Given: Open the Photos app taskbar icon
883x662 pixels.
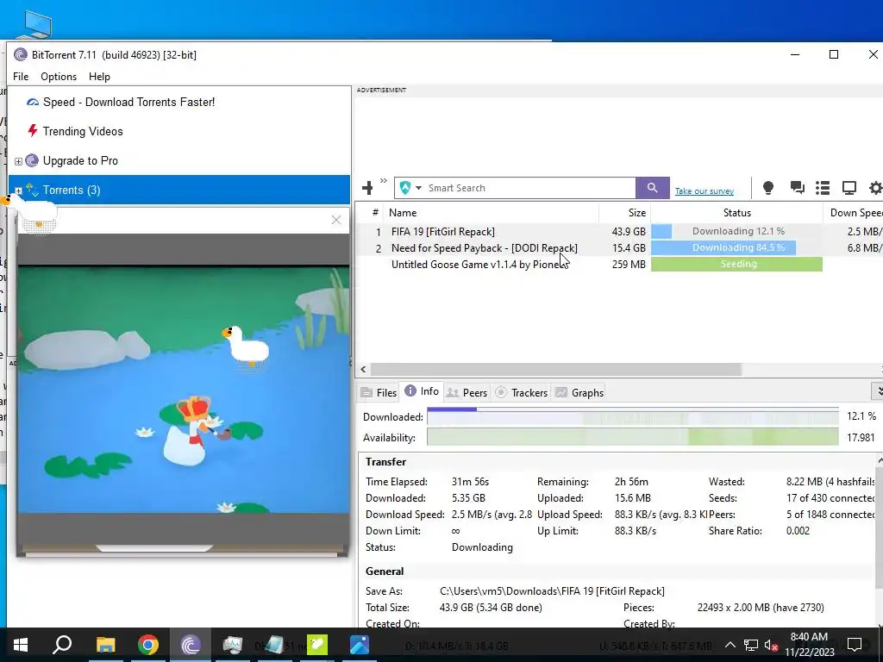Looking at the screenshot, I should pyautogui.click(x=360, y=645).
